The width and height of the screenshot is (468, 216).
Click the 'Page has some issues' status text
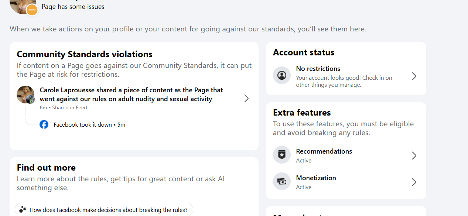coord(73,7)
